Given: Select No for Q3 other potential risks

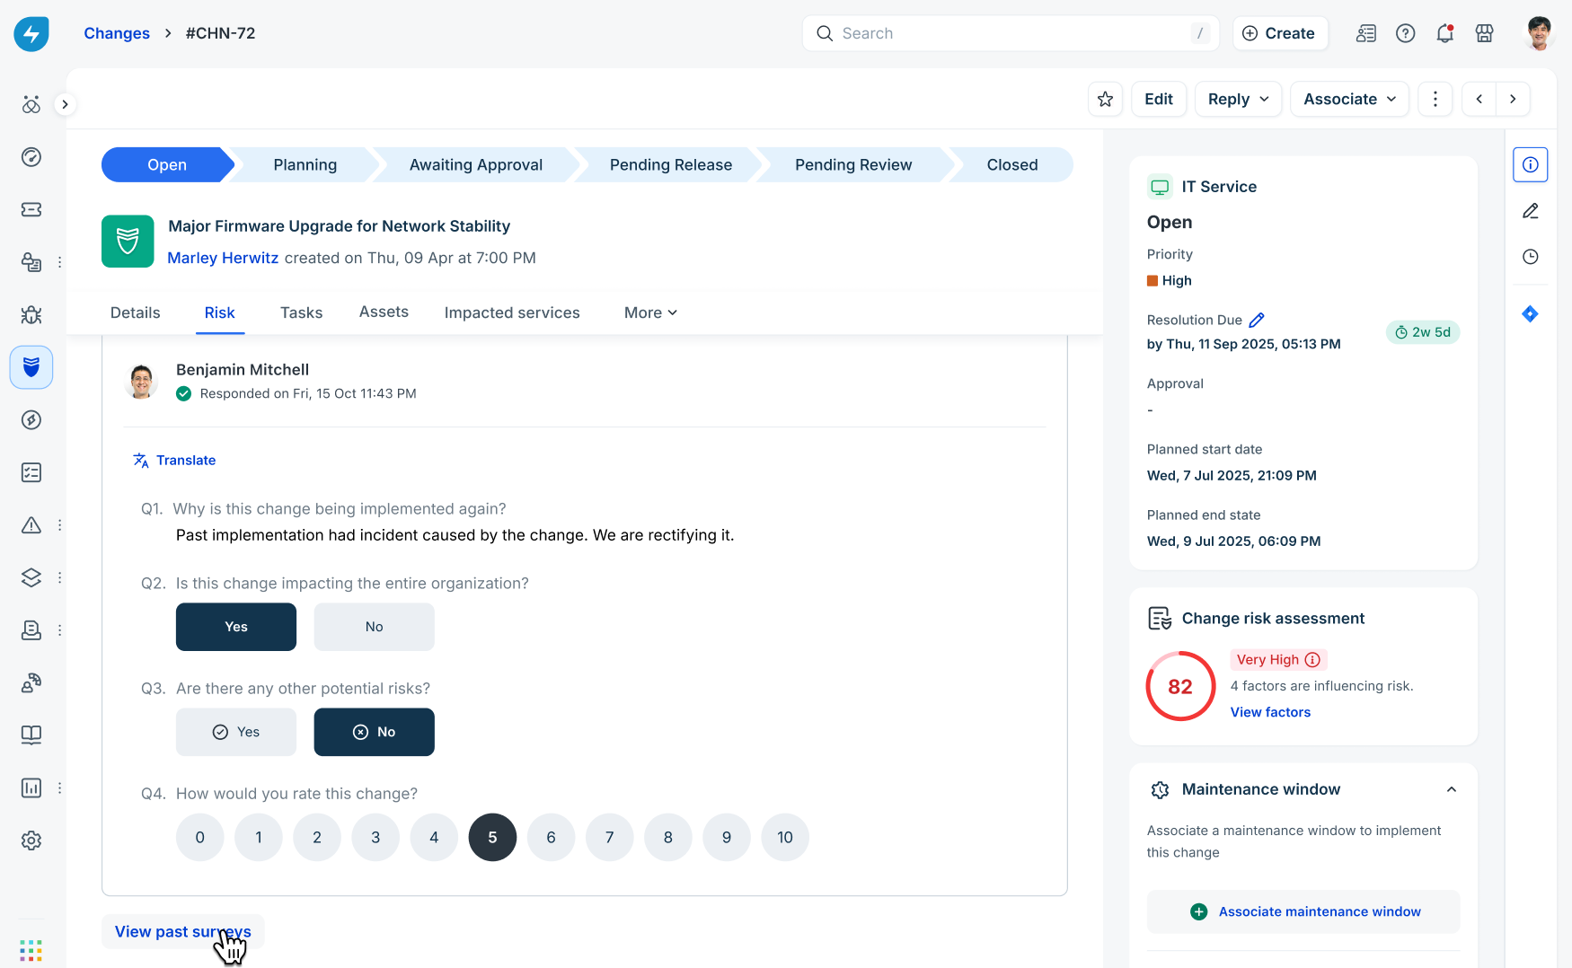Looking at the screenshot, I should (375, 732).
